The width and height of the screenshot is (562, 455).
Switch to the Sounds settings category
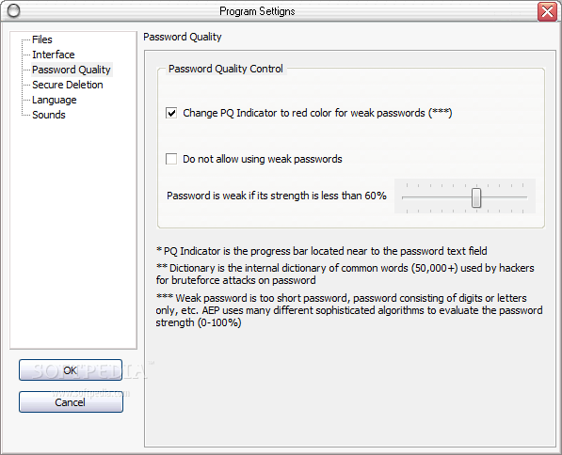49,115
